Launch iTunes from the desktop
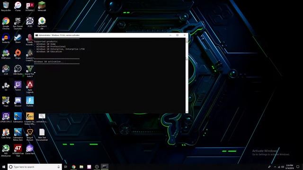The image size is (303, 170). pyautogui.click(x=18, y=6)
